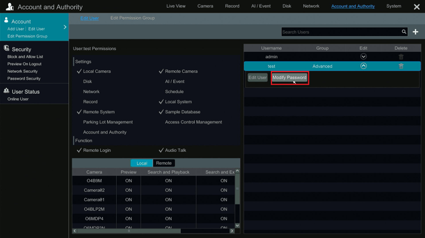The width and height of the screenshot is (425, 238).
Task: Open the AI / Event top menu
Action: [x=261, y=6]
